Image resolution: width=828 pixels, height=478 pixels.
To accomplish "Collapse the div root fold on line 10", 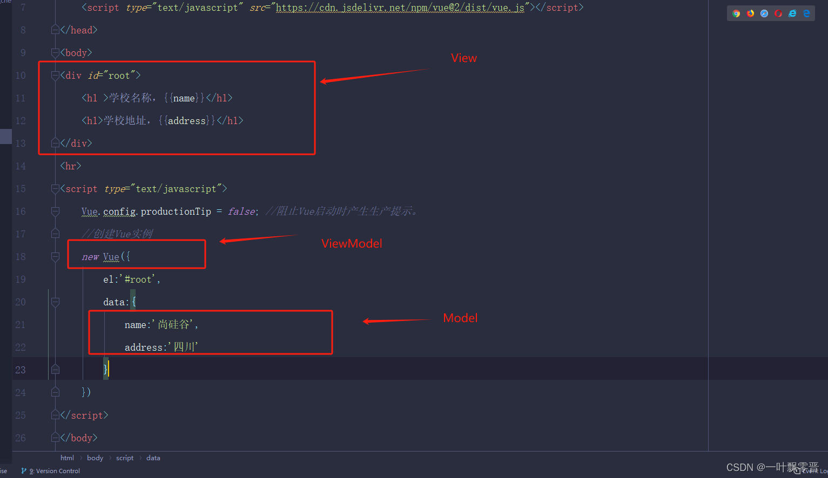I will [x=55, y=75].
